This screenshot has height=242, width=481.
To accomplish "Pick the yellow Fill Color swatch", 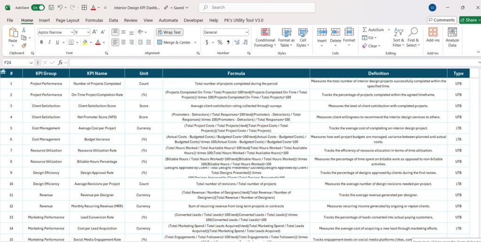I will pyautogui.click(x=85, y=42).
